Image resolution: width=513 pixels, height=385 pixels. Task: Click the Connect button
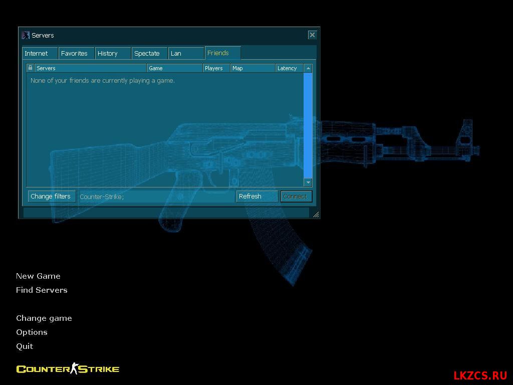(x=296, y=197)
